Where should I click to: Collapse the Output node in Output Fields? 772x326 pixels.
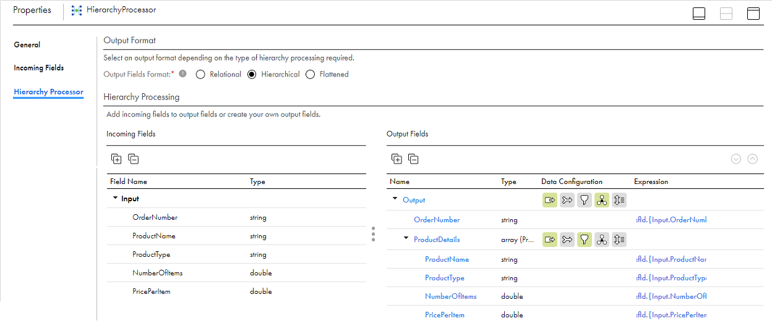(395, 199)
